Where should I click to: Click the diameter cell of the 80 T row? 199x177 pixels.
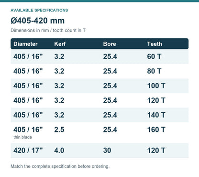[x=28, y=71]
